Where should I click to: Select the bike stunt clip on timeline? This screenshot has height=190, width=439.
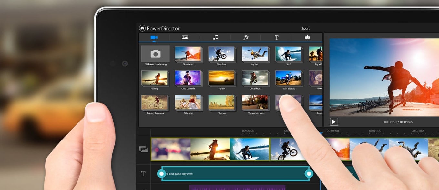pyautogui.click(x=288, y=149)
